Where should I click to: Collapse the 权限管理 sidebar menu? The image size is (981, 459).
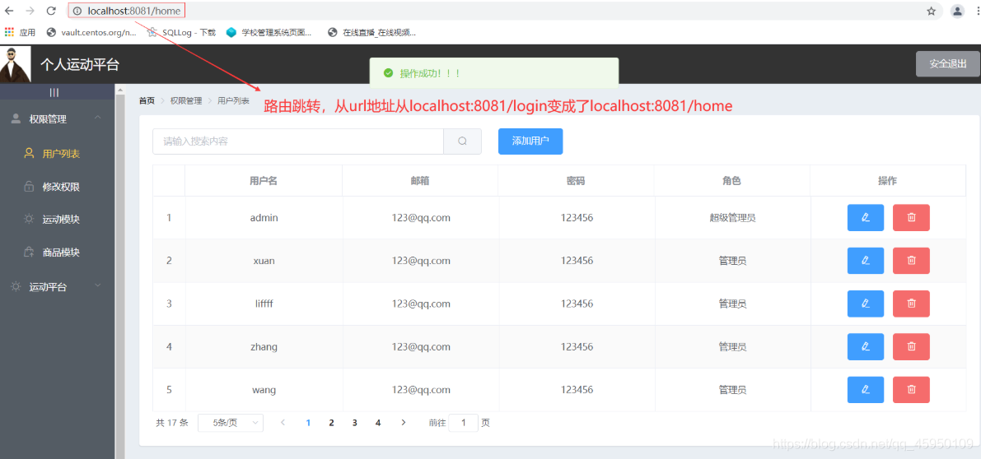[58, 118]
